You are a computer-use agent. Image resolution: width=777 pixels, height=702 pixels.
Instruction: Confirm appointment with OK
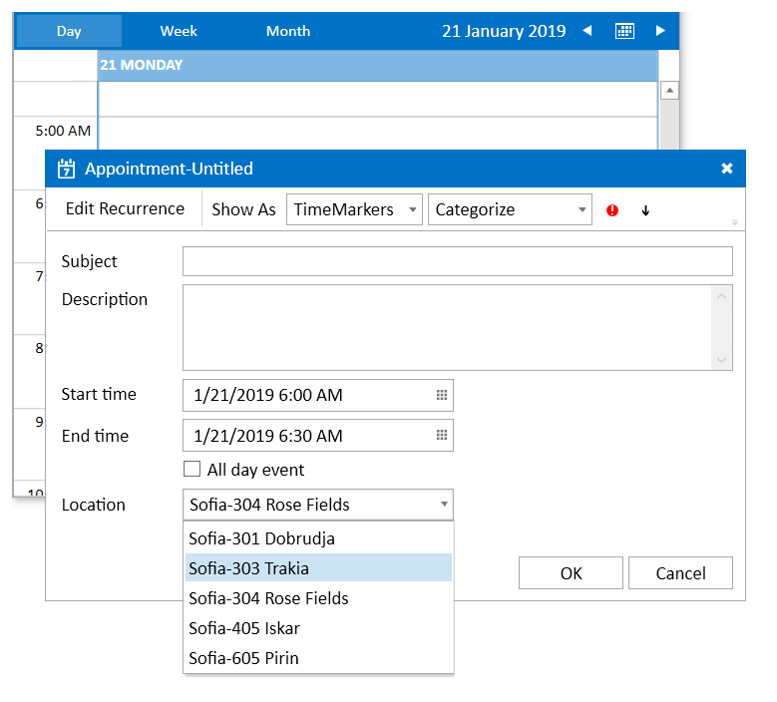point(571,573)
